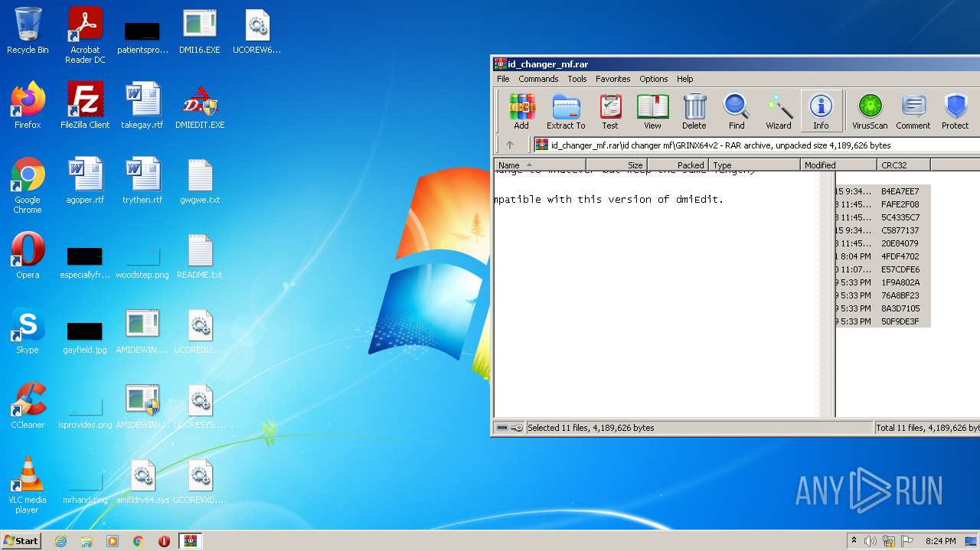
Task: Open the Options menu
Action: 654,79
